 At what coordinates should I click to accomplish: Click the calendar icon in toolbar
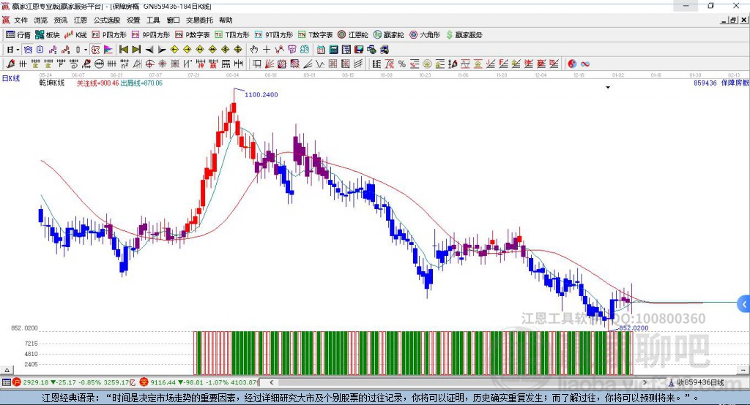[321, 50]
